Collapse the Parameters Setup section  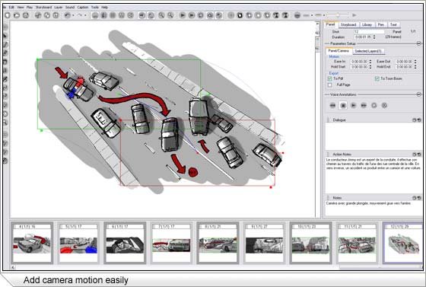[418, 43]
